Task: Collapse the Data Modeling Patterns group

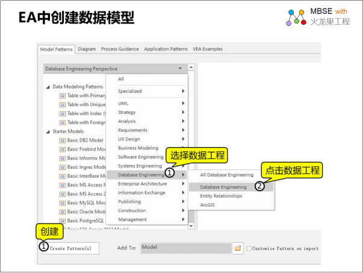Action: [x=48, y=87]
